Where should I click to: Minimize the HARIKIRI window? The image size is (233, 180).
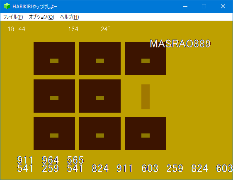pyautogui.click(x=185, y=6)
